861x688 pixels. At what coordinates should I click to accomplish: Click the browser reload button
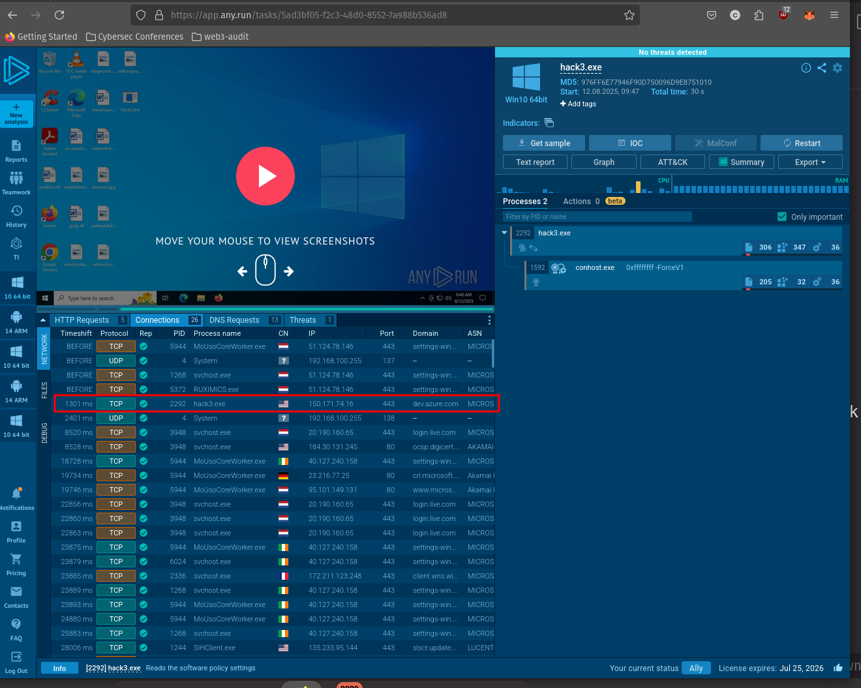59,15
